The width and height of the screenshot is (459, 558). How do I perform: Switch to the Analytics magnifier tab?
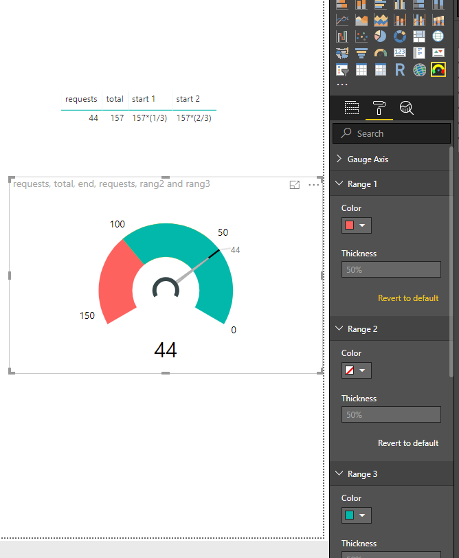click(x=406, y=108)
